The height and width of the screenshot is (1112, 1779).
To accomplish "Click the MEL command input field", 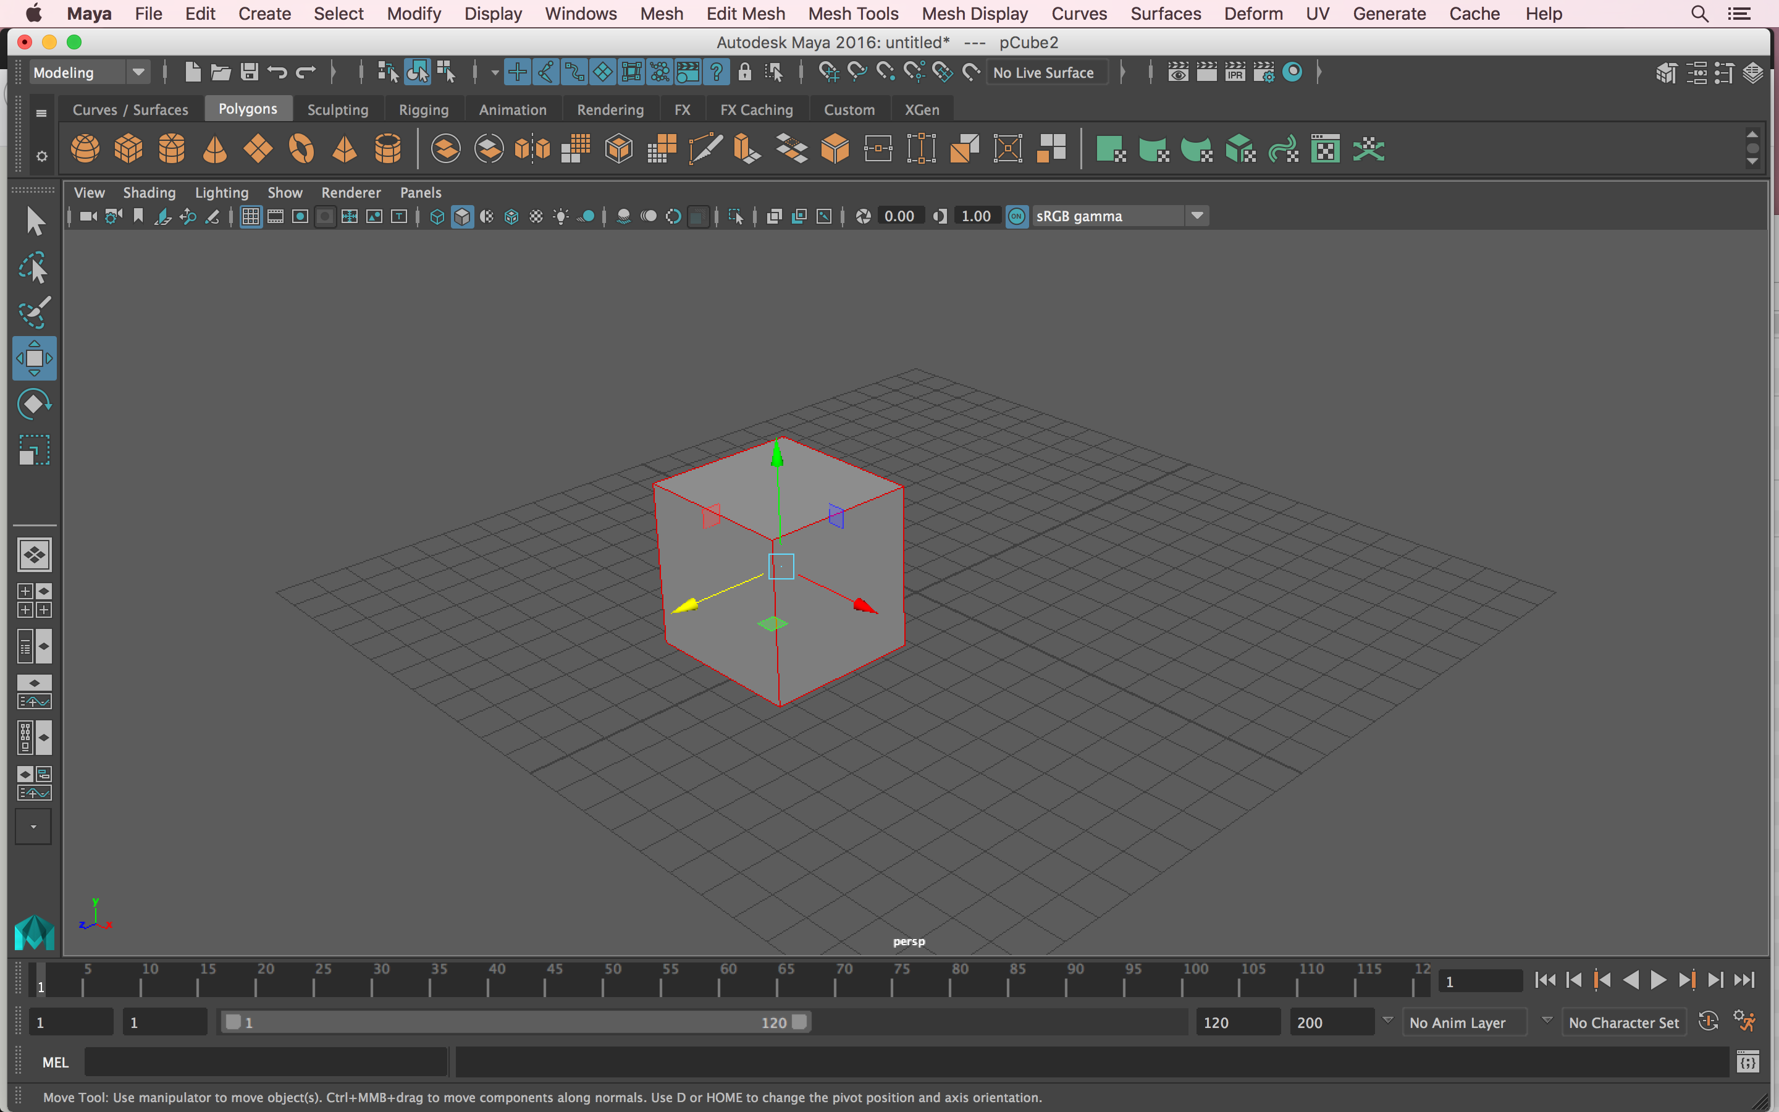I will pyautogui.click(x=266, y=1063).
